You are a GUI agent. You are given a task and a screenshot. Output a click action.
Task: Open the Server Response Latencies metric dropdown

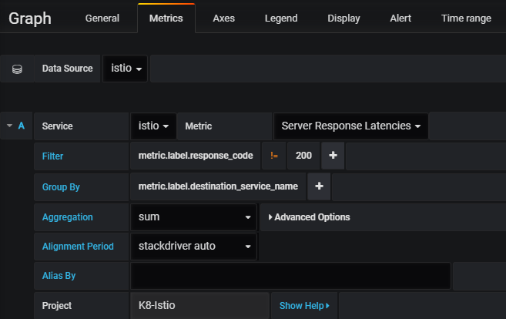tap(350, 126)
